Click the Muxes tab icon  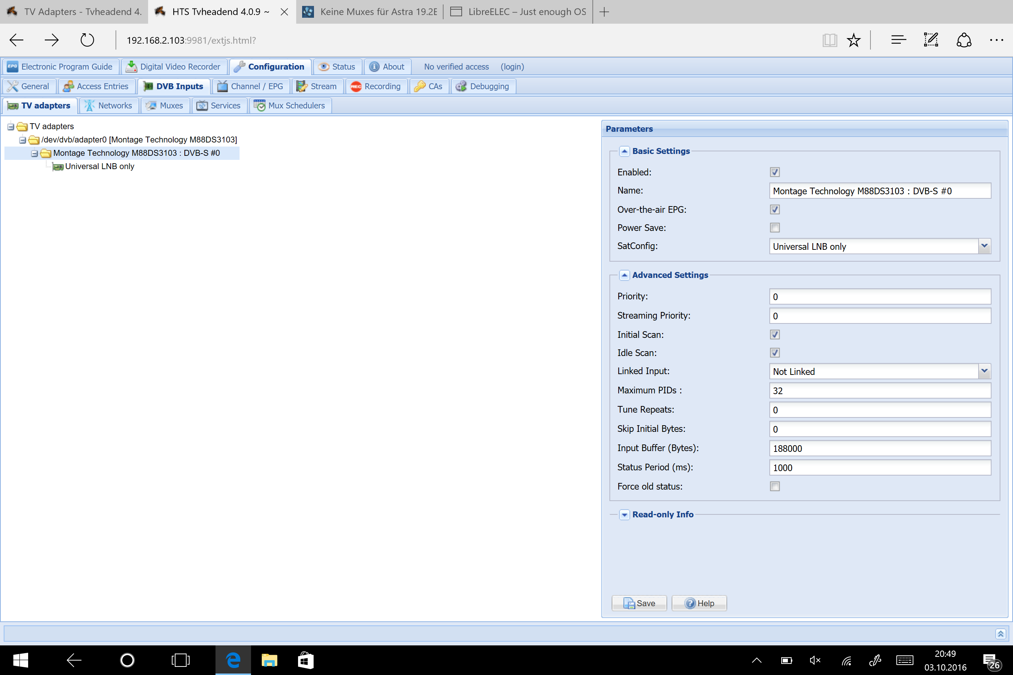(x=151, y=105)
